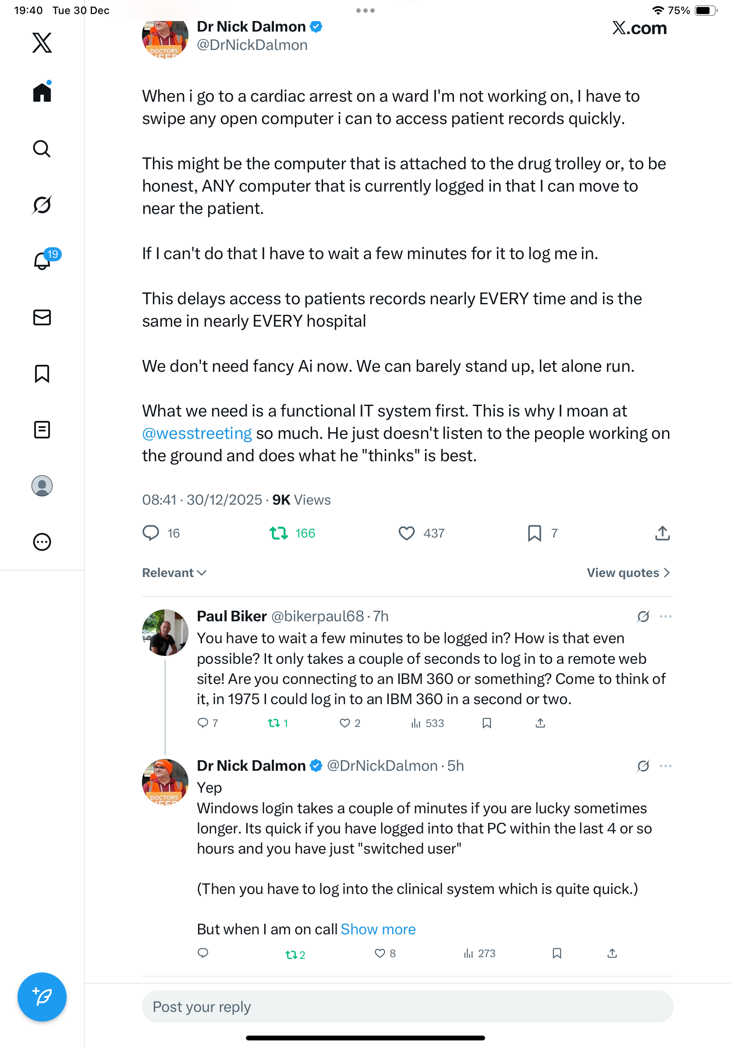Undo repost on the 166-repost main post
Screen dimensions: 731x1047
click(x=278, y=533)
